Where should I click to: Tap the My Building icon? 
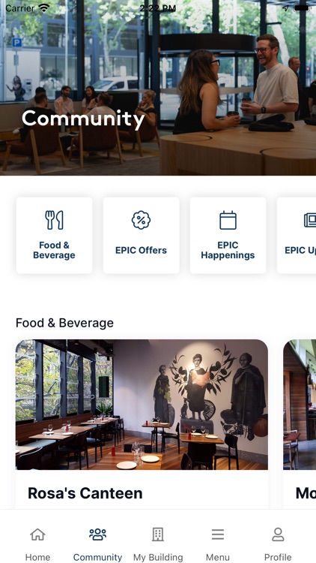click(158, 534)
